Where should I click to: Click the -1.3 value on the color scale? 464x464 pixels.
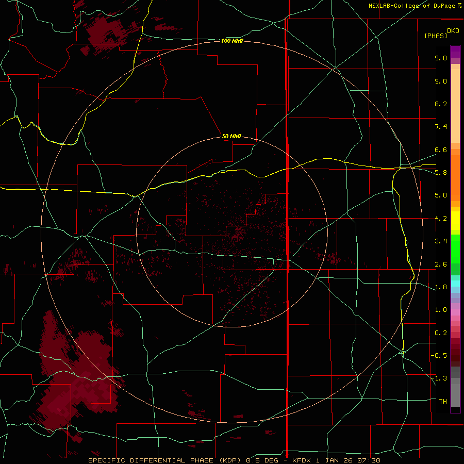coord(439,378)
